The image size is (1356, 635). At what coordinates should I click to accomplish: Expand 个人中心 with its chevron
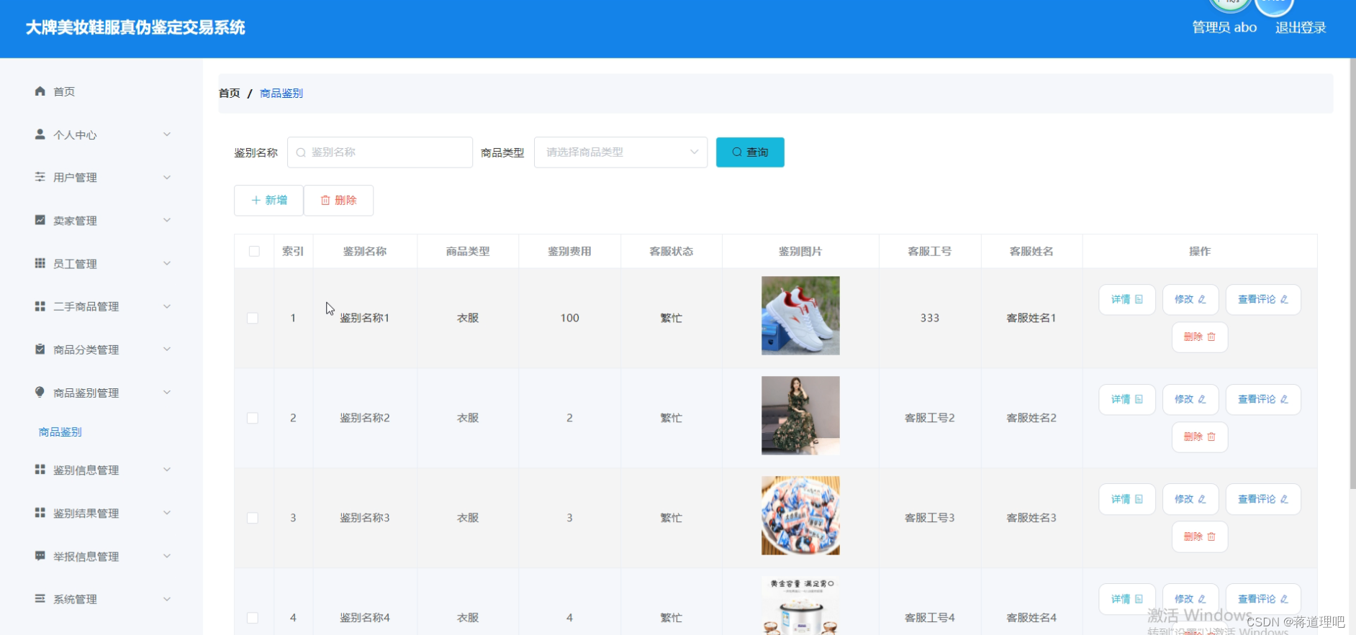pyautogui.click(x=167, y=134)
